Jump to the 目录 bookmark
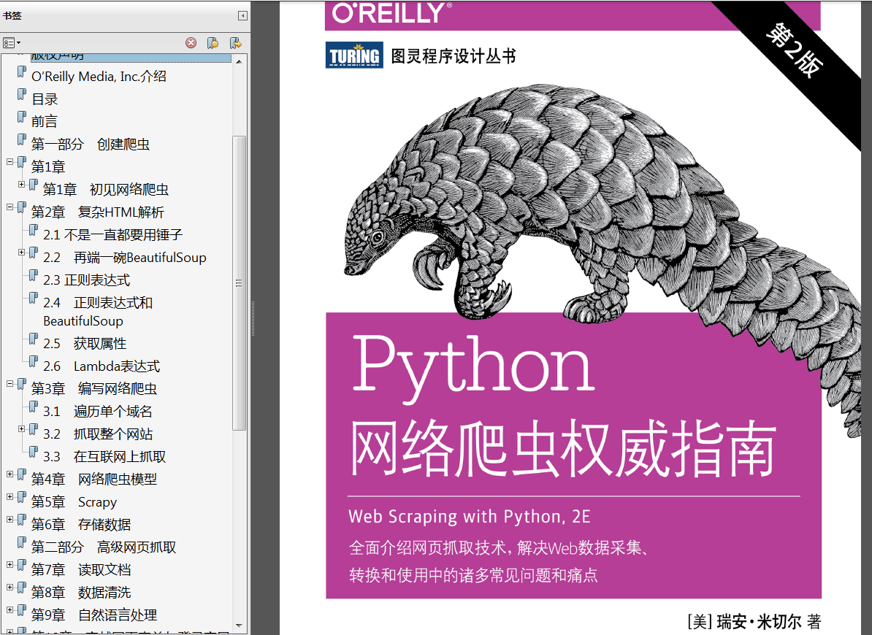This screenshot has height=635, width=872. pyautogui.click(x=45, y=99)
